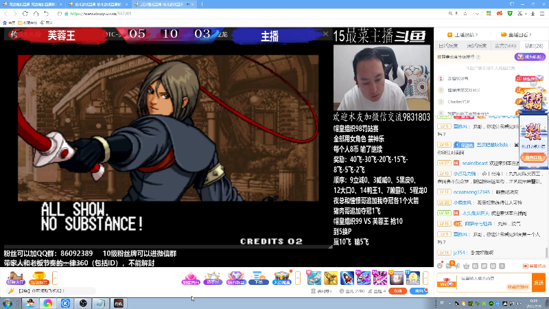
Task: Open the red gamepad extension icon
Action: point(500,13)
